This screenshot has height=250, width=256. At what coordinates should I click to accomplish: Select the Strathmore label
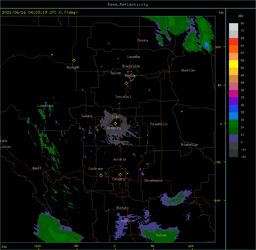(153, 181)
